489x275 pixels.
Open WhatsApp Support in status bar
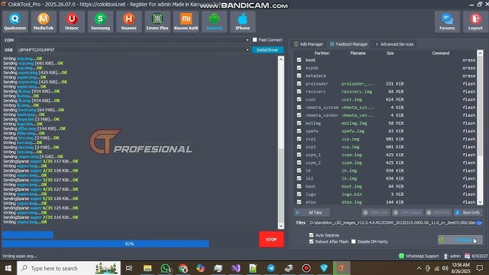[418, 256]
